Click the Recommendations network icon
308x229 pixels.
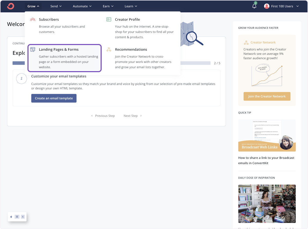tap(109, 49)
